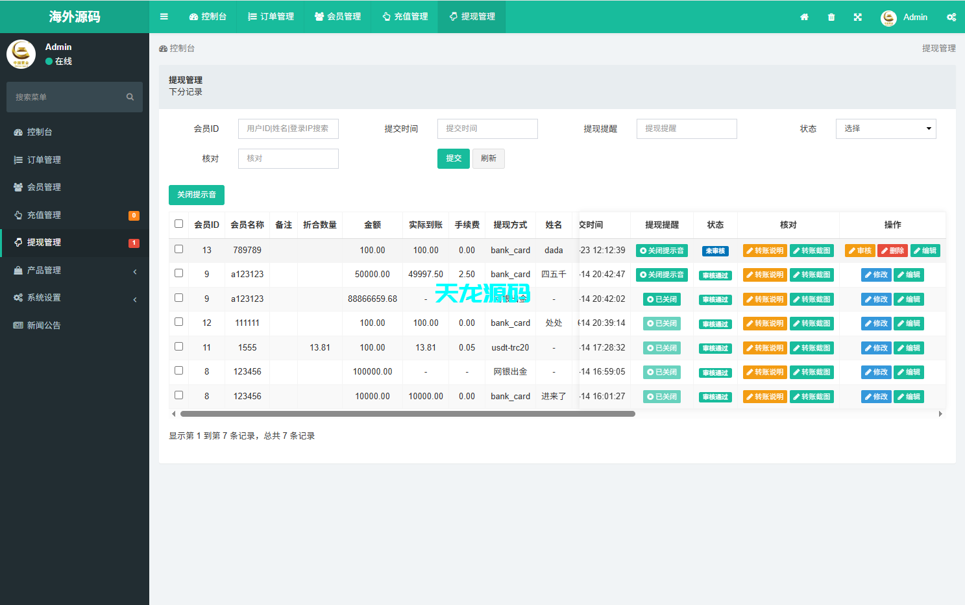965x605 pixels.
Task: Click the sidebar logo avatar above Admin
Action: (x=21, y=54)
